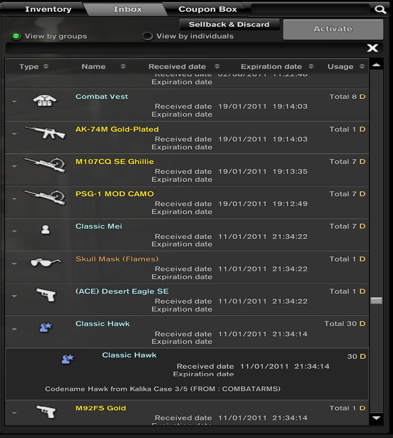Click the M92FS Gold pistol icon
393x438 pixels.
coord(46,411)
